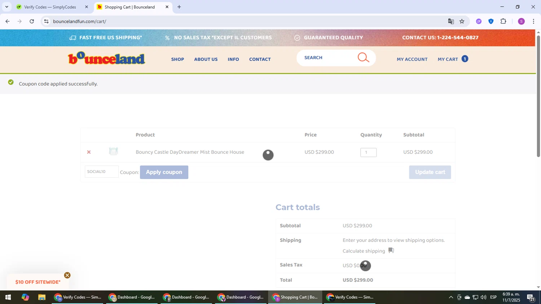Click the coupon applied success checkmark icon
541x304 pixels.
pos(11,82)
